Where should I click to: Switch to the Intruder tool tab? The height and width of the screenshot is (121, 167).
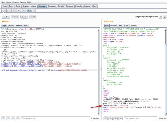pos(34,6)
